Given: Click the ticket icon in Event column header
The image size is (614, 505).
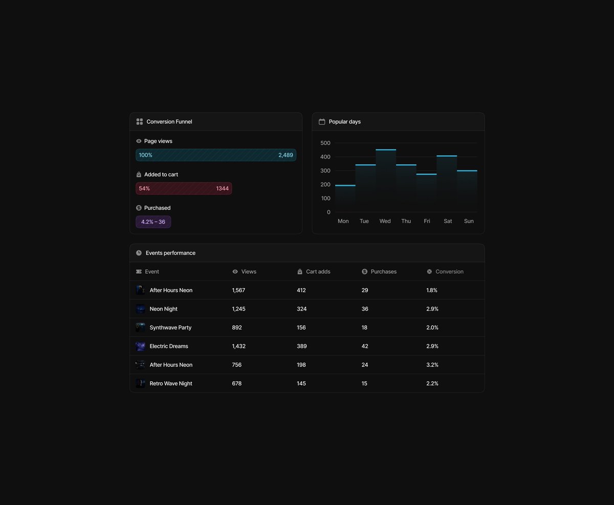Looking at the screenshot, I should [139, 272].
